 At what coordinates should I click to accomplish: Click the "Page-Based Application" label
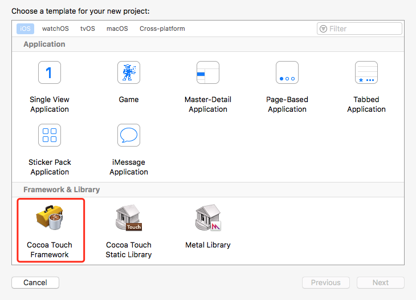[287, 104]
